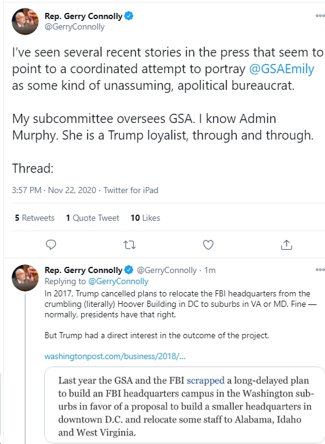Click the Twitter for iPad source label

[x=131, y=190]
